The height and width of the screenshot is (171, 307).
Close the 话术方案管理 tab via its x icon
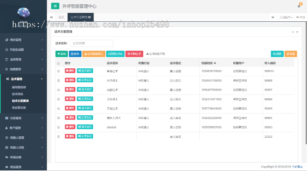point(89,17)
